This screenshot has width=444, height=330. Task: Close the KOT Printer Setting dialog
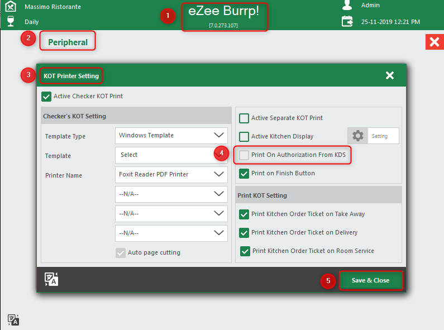click(x=390, y=75)
